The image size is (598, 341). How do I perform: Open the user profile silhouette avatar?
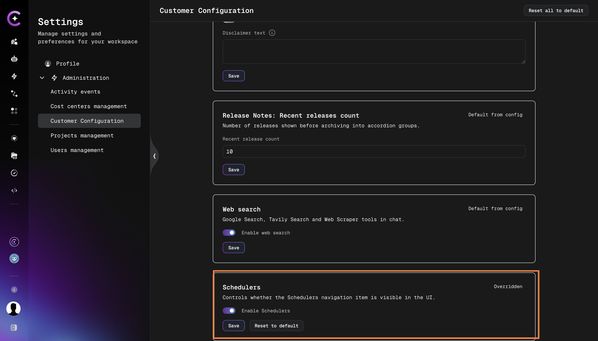pyautogui.click(x=13, y=308)
